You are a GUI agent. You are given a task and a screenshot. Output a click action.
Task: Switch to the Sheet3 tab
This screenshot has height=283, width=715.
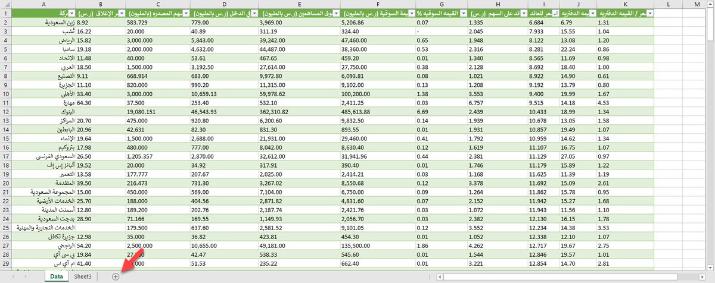click(83, 276)
